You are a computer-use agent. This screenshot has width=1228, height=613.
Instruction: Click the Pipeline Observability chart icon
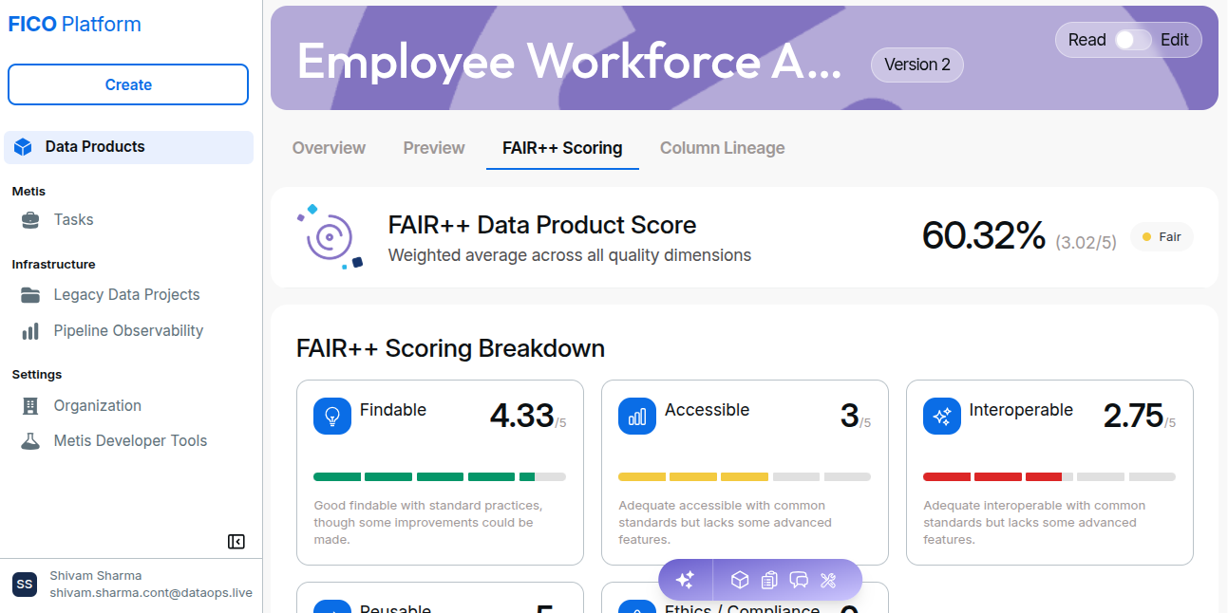point(30,331)
